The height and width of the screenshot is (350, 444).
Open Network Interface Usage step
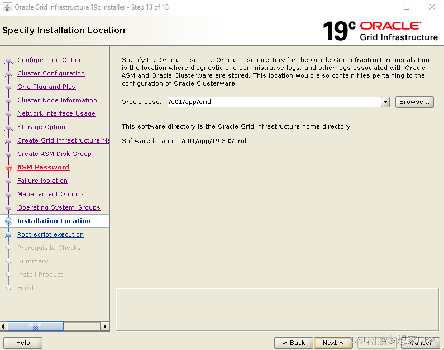[56, 113]
